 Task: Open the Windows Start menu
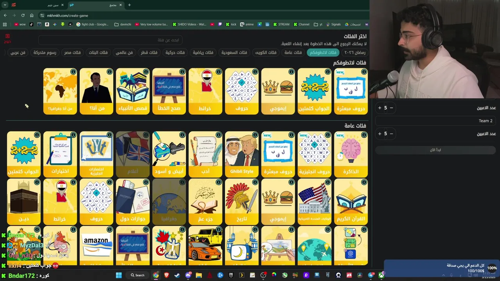pos(119,275)
